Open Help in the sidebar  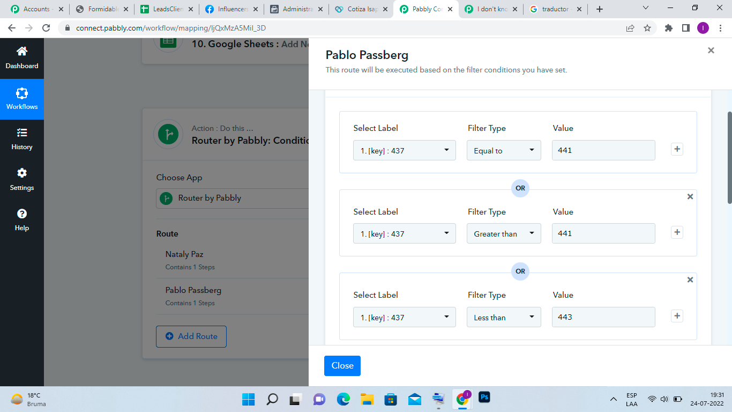pos(22,220)
